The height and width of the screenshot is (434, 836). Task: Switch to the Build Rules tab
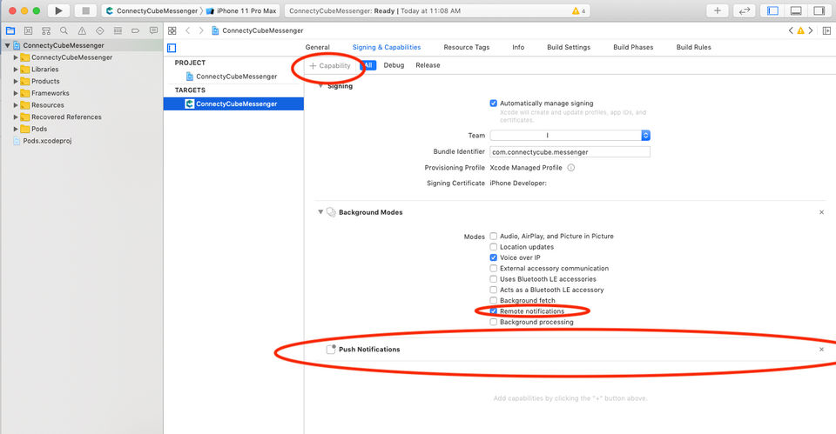[694, 47]
